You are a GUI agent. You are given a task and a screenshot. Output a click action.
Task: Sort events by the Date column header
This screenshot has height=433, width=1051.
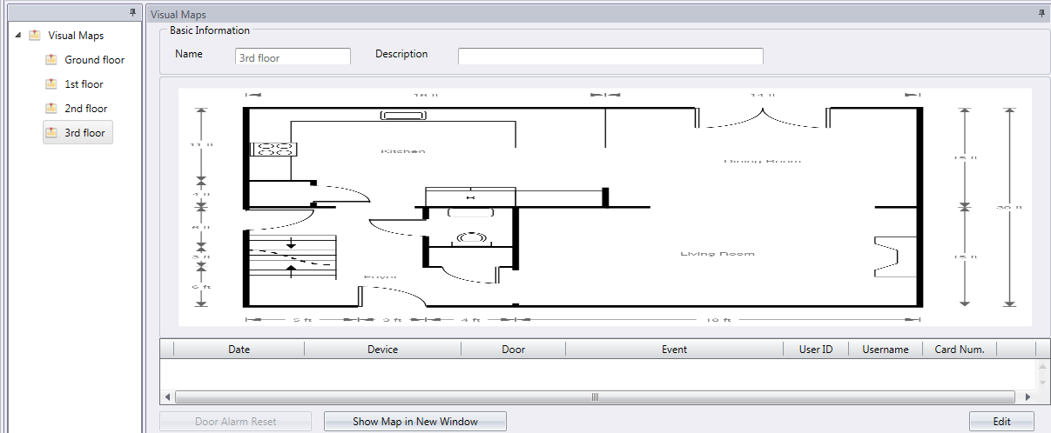[239, 350]
